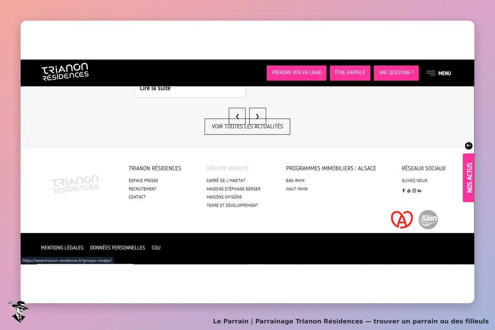Open the Nos Actus side tab

pyautogui.click(x=469, y=178)
